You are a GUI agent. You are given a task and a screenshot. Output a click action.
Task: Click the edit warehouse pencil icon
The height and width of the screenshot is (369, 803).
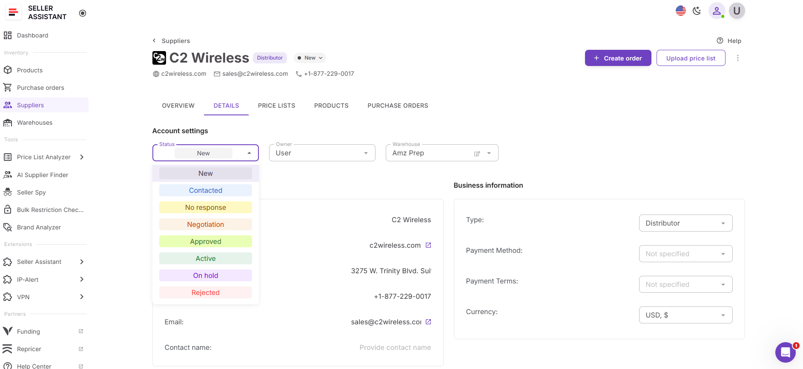477,154
